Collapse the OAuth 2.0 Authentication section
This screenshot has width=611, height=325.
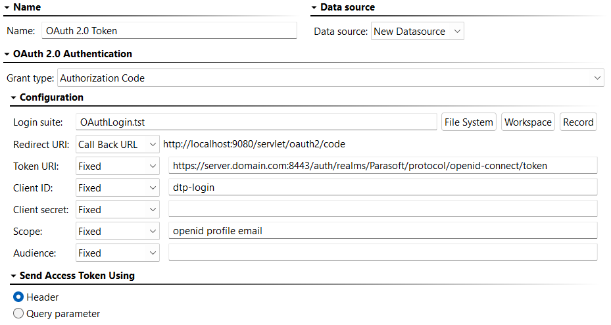7,54
